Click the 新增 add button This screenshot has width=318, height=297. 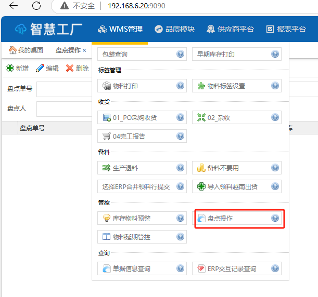(17, 69)
